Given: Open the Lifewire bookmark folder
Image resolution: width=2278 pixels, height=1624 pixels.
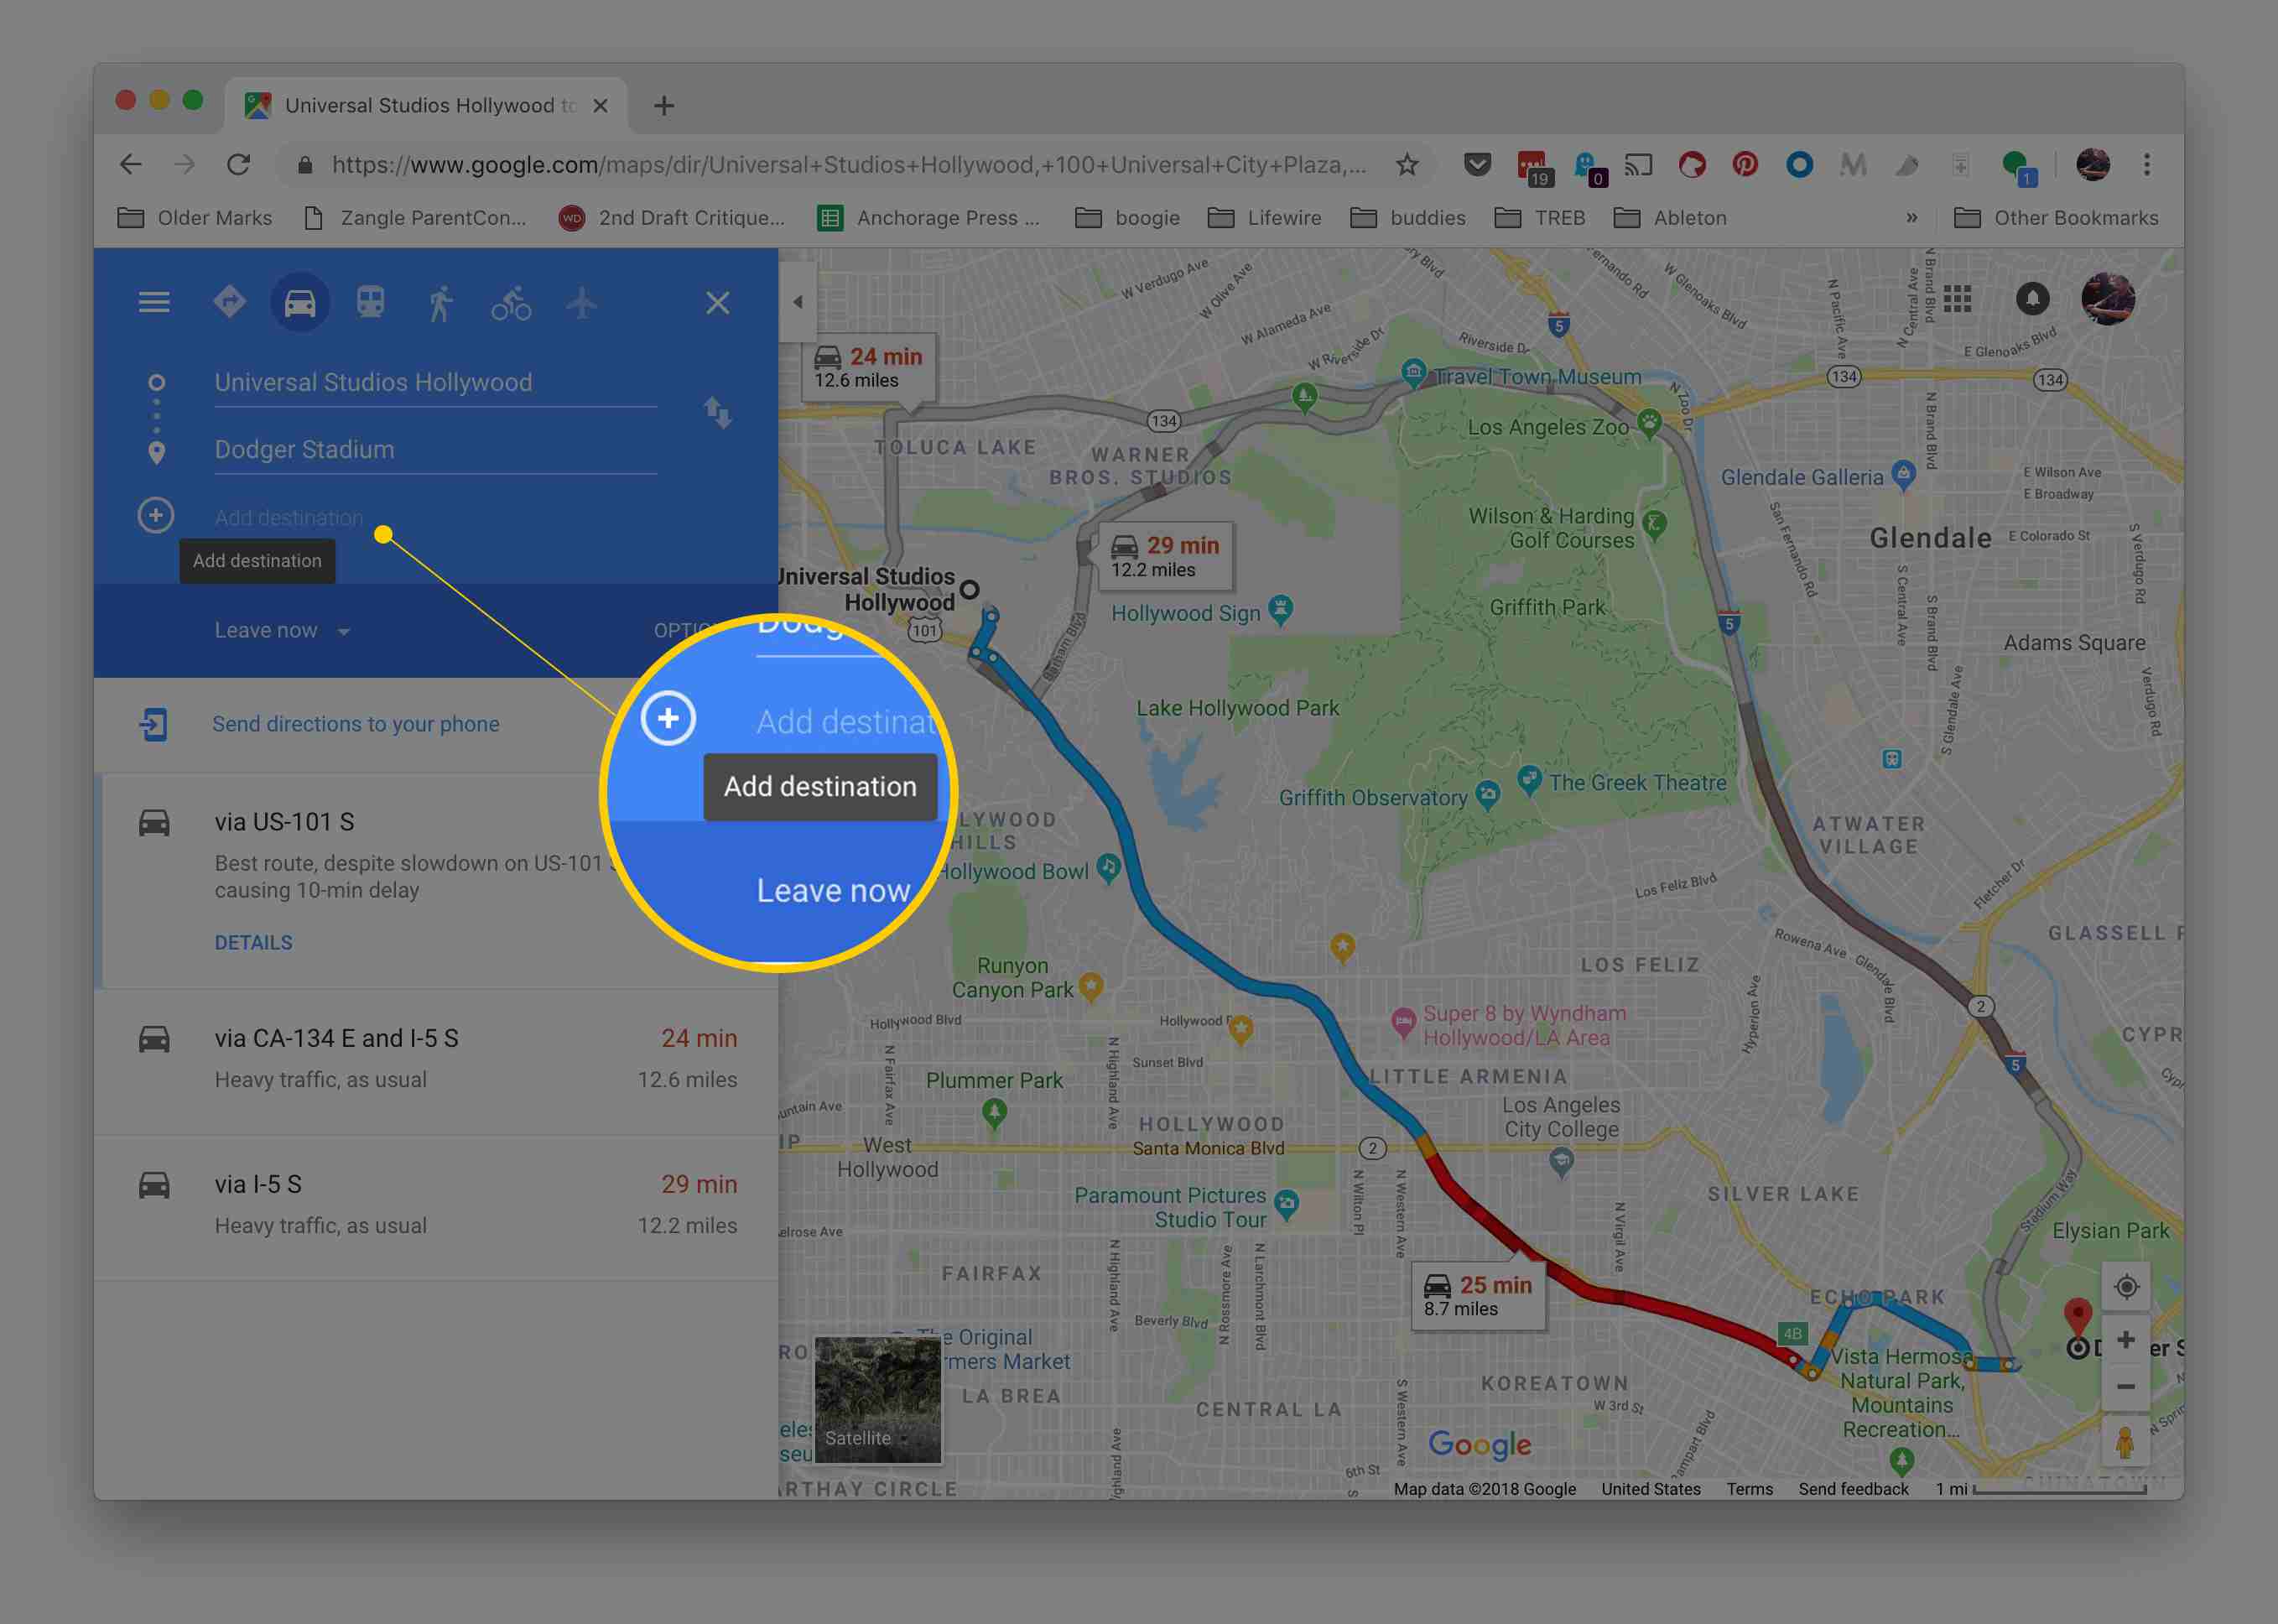Looking at the screenshot, I should pos(1264,218).
